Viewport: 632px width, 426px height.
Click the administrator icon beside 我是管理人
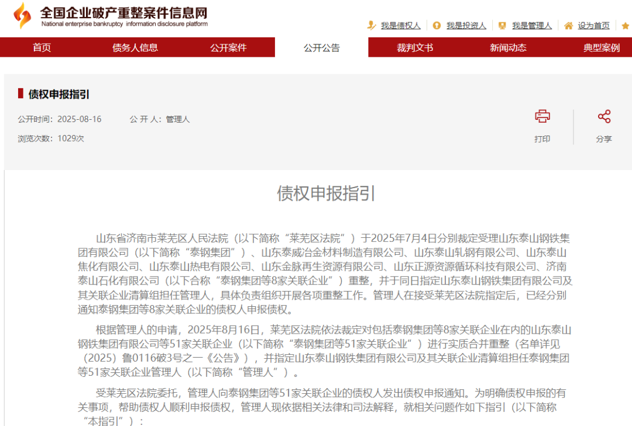502,25
